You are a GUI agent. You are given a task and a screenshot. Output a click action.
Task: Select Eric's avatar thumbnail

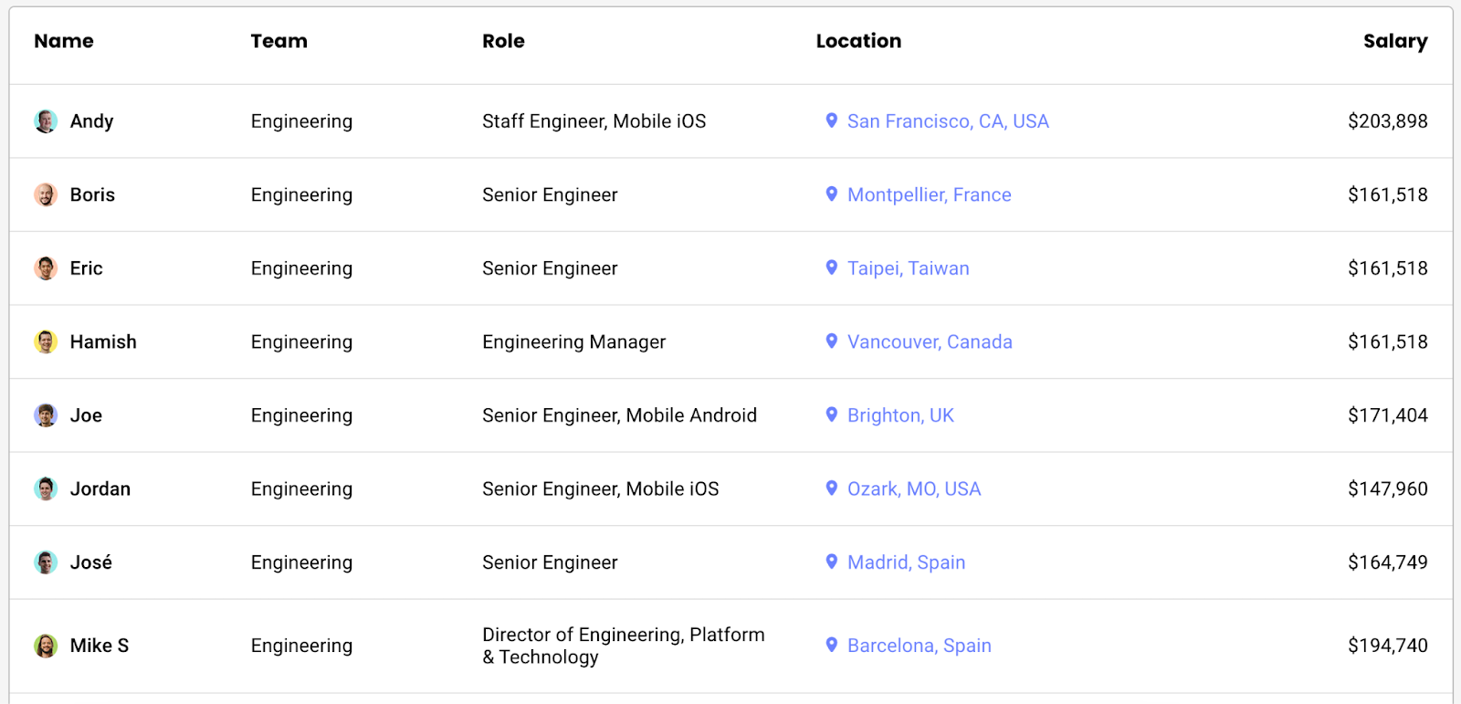pos(46,268)
